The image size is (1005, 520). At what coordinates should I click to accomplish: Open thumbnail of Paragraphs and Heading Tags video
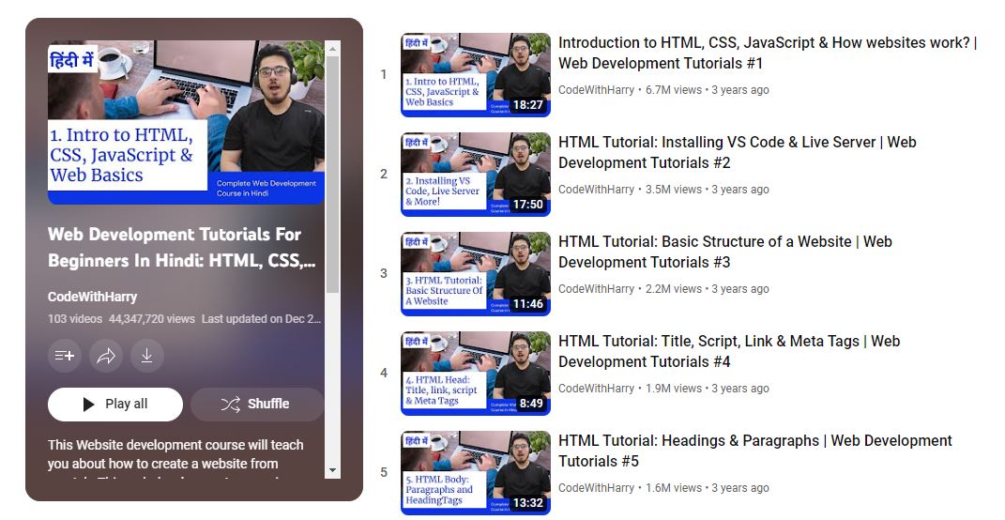click(x=475, y=472)
